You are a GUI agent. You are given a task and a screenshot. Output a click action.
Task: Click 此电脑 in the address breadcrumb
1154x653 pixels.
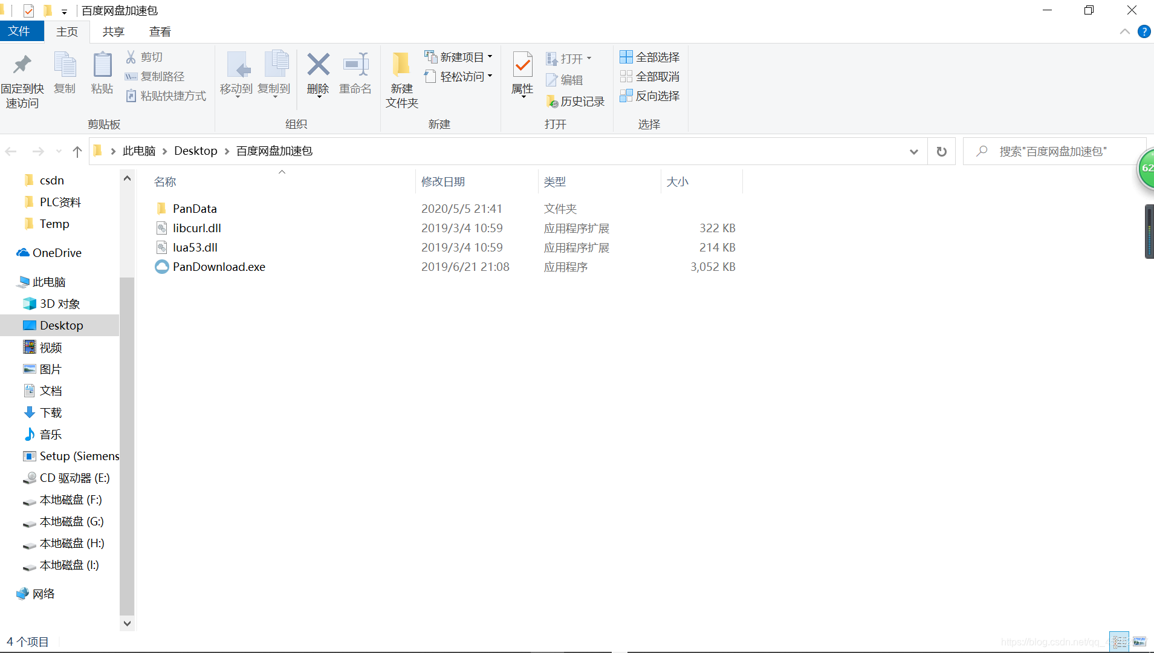coord(139,151)
